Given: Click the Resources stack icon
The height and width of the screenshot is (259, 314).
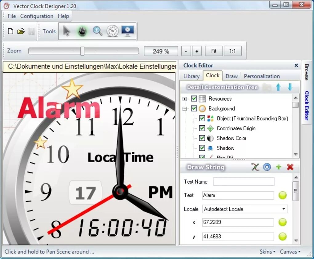Looking at the screenshot, I should (x=202, y=99).
